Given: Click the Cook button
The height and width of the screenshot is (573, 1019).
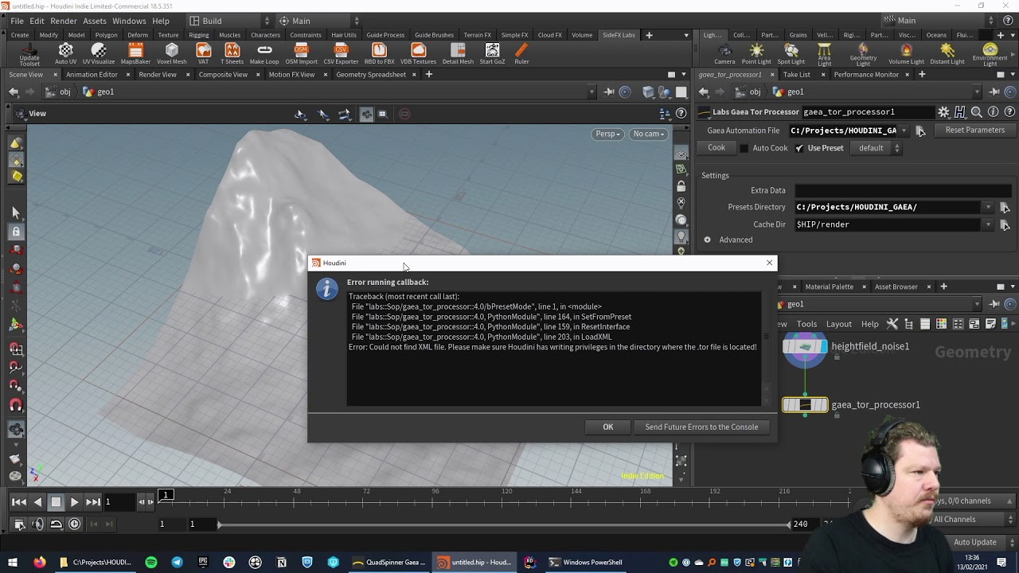Looking at the screenshot, I should 716,148.
